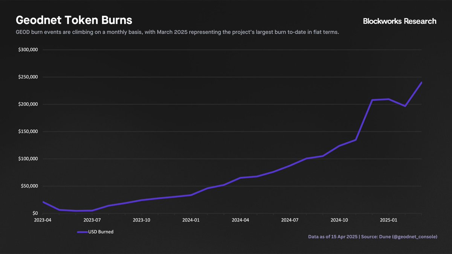Click the purple USD Burned legend line swatch

[82, 232]
